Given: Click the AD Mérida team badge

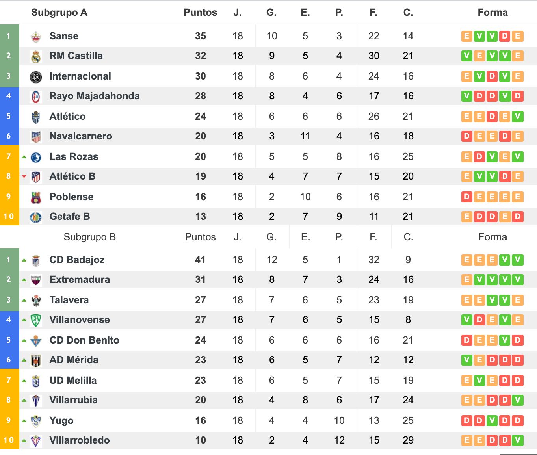Looking at the screenshot, I should pos(36,360).
